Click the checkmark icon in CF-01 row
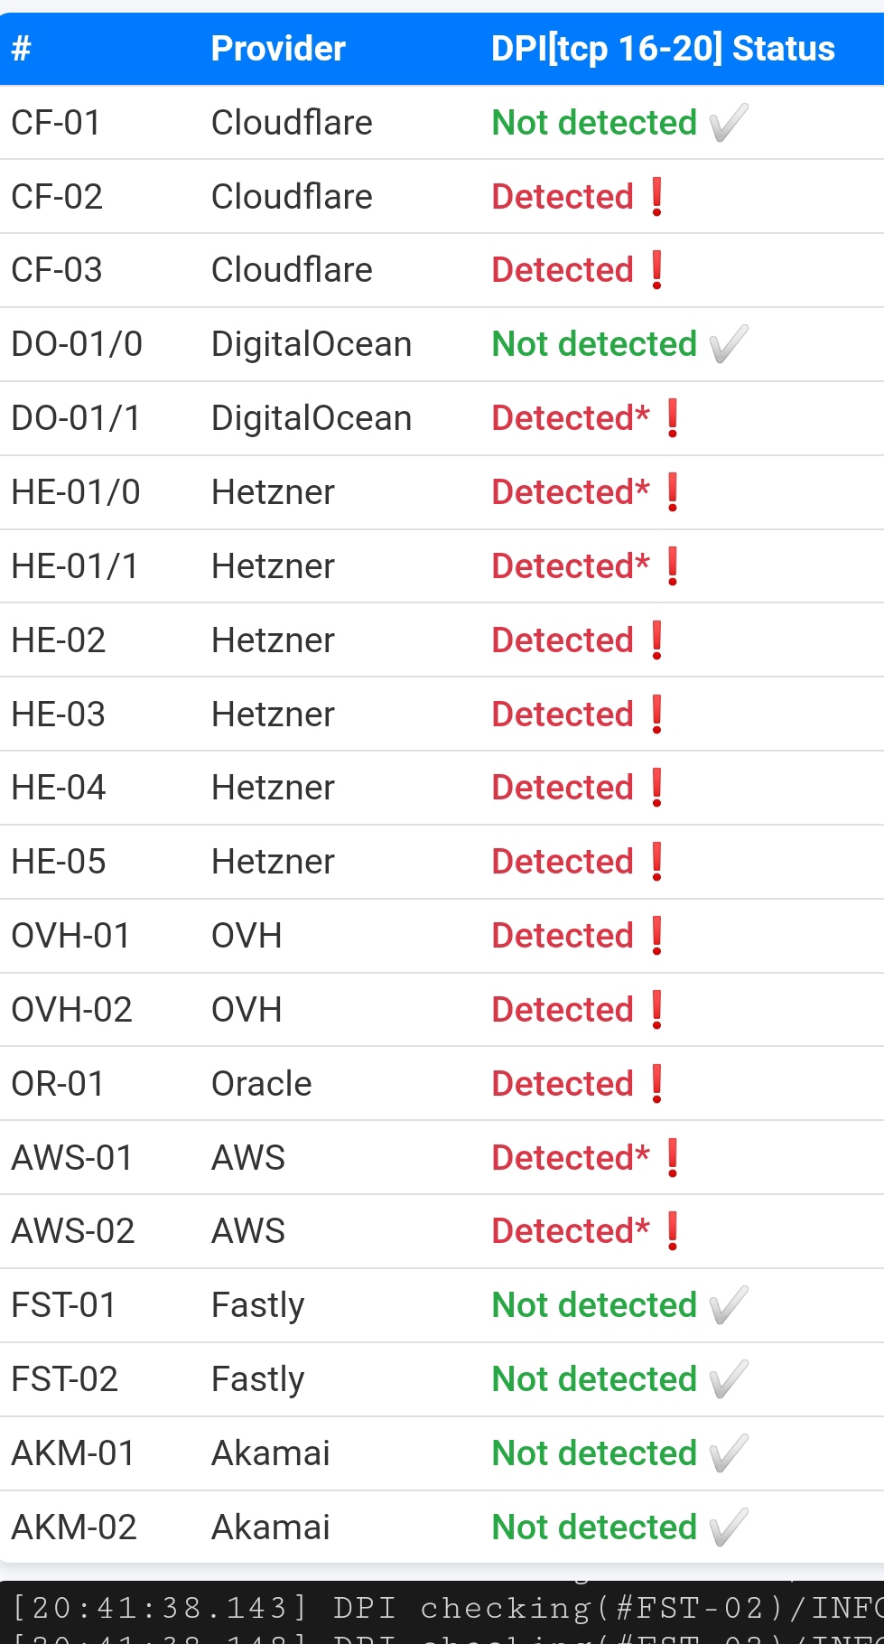This screenshot has width=884, height=1644. point(729,123)
